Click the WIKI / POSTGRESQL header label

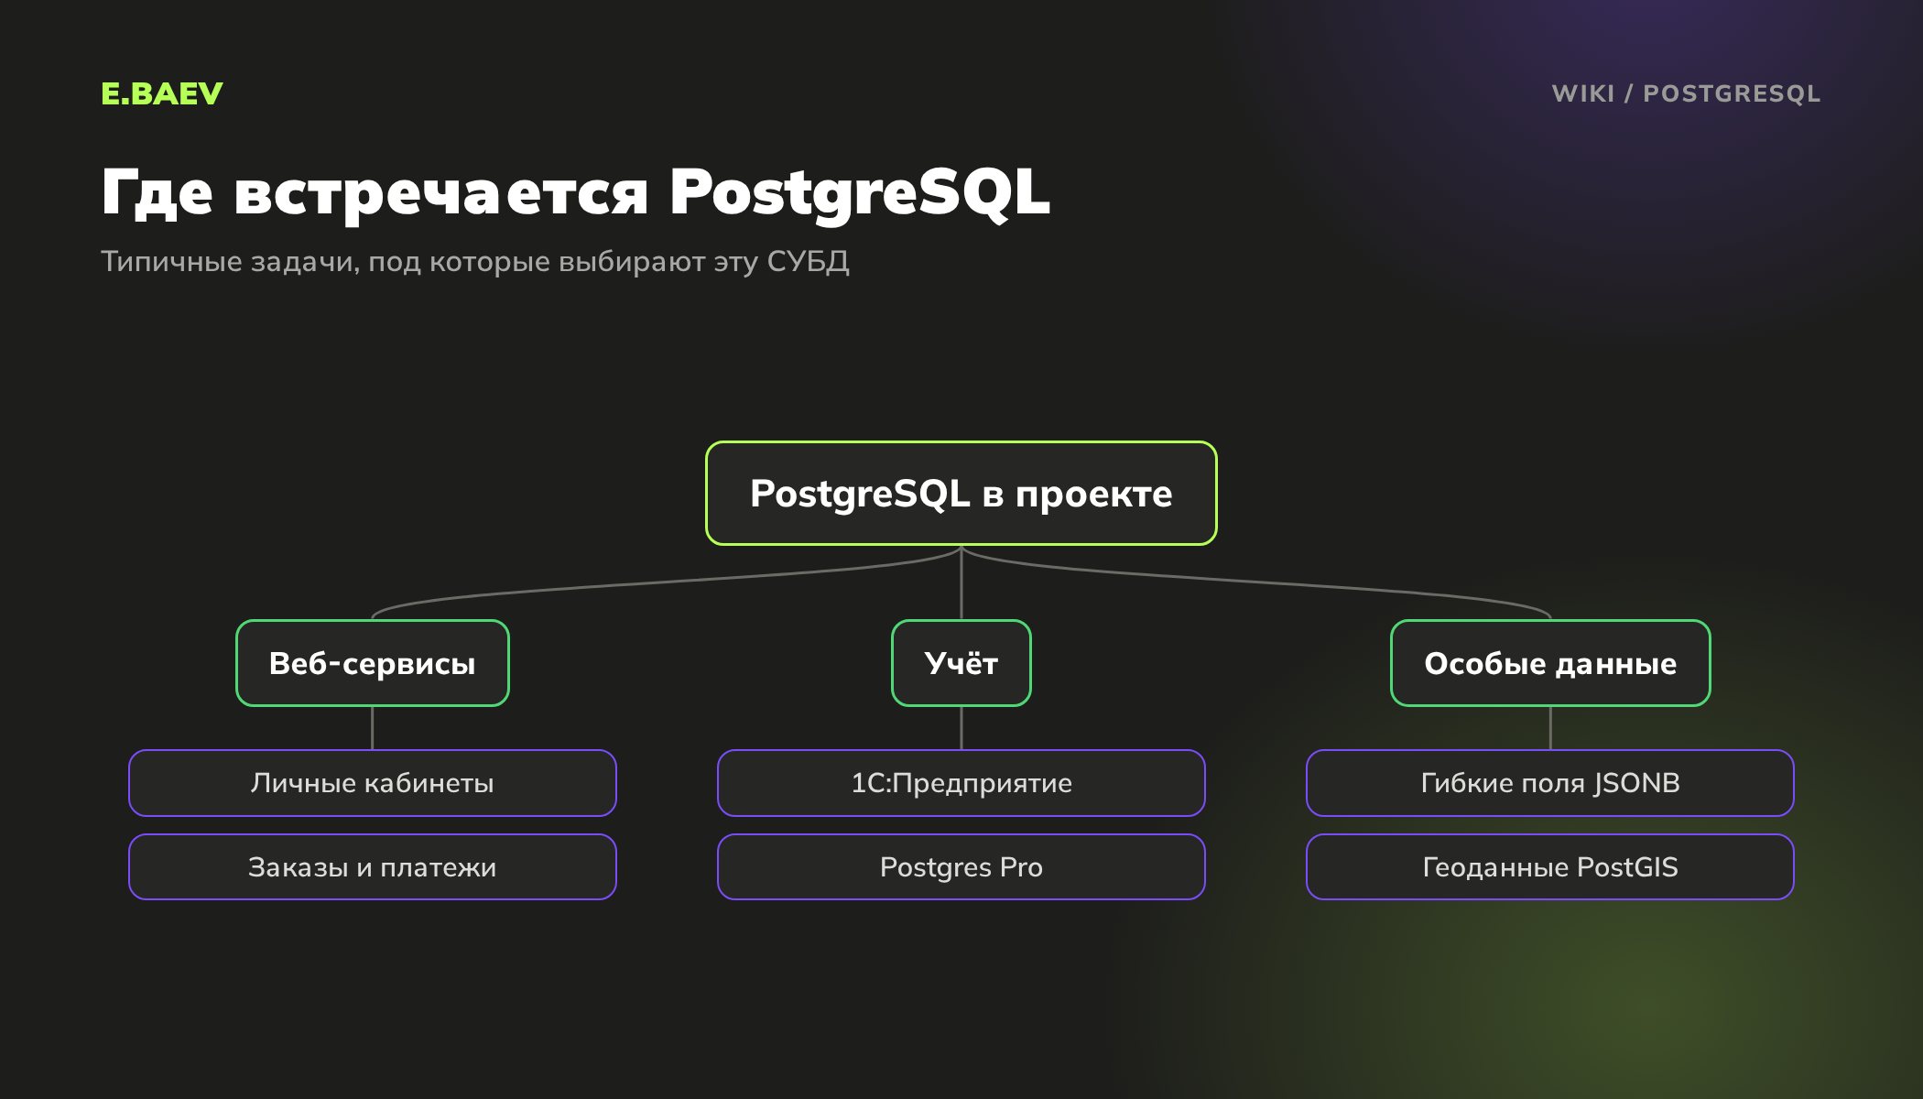click(1686, 93)
